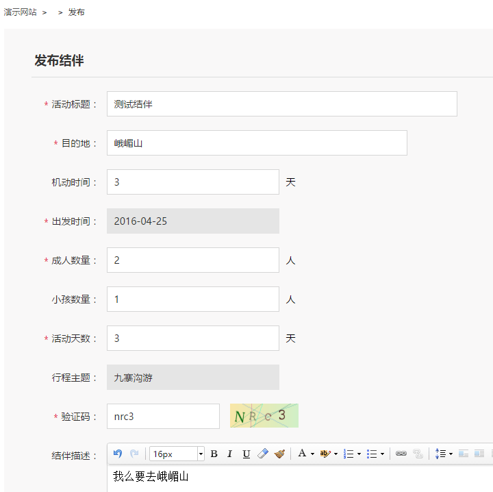Click the captcha image to refresh

pyautogui.click(x=264, y=416)
